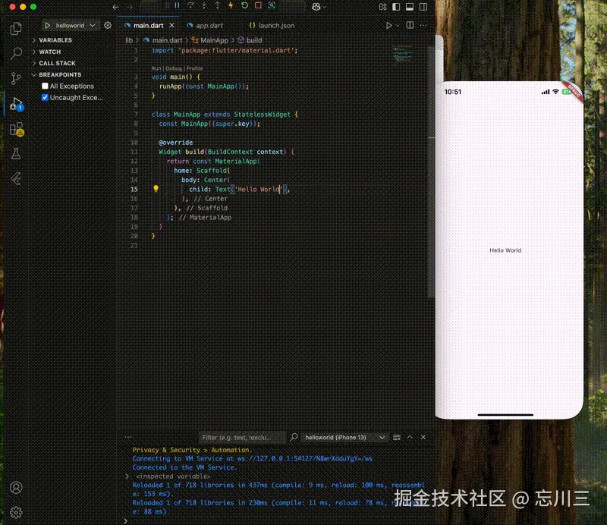
Task: Click the debug console input prompt
Action: point(277,520)
